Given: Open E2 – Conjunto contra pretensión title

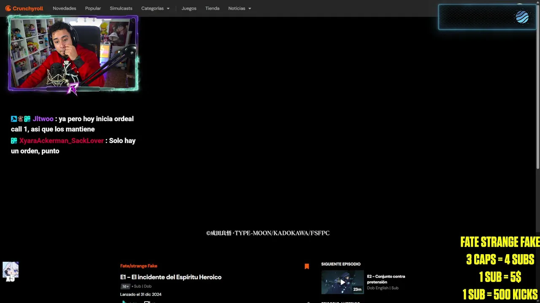Looking at the screenshot, I should (386, 279).
